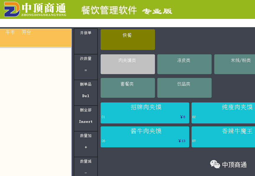Image resolution: width=255 pixels, height=176 pixels.
Task: Switch to the 饮品类 drinks category
Action: click(x=184, y=88)
